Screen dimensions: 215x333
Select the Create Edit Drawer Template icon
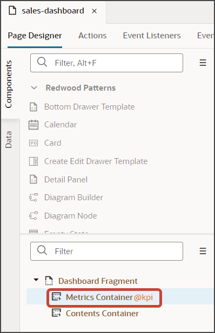(x=33, y=161)
